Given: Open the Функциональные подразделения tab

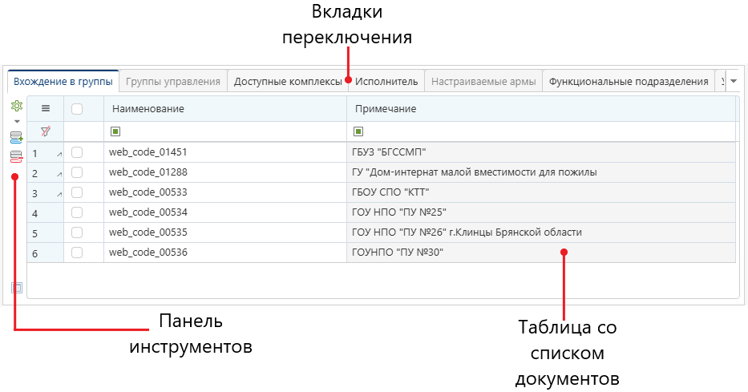Looking at the screenshot, I should pos(629,82).
